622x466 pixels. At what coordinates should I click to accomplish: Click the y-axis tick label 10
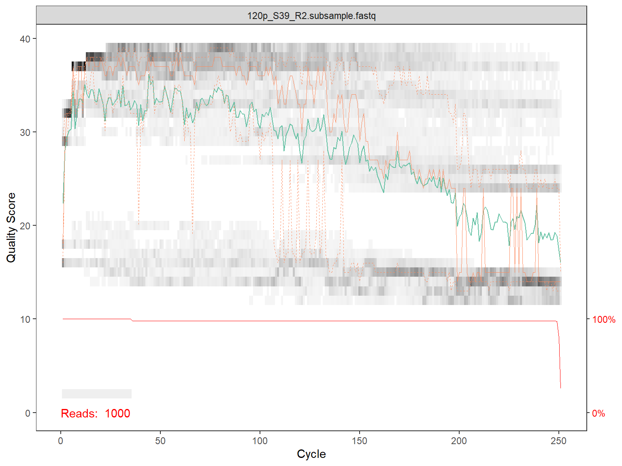25,320
